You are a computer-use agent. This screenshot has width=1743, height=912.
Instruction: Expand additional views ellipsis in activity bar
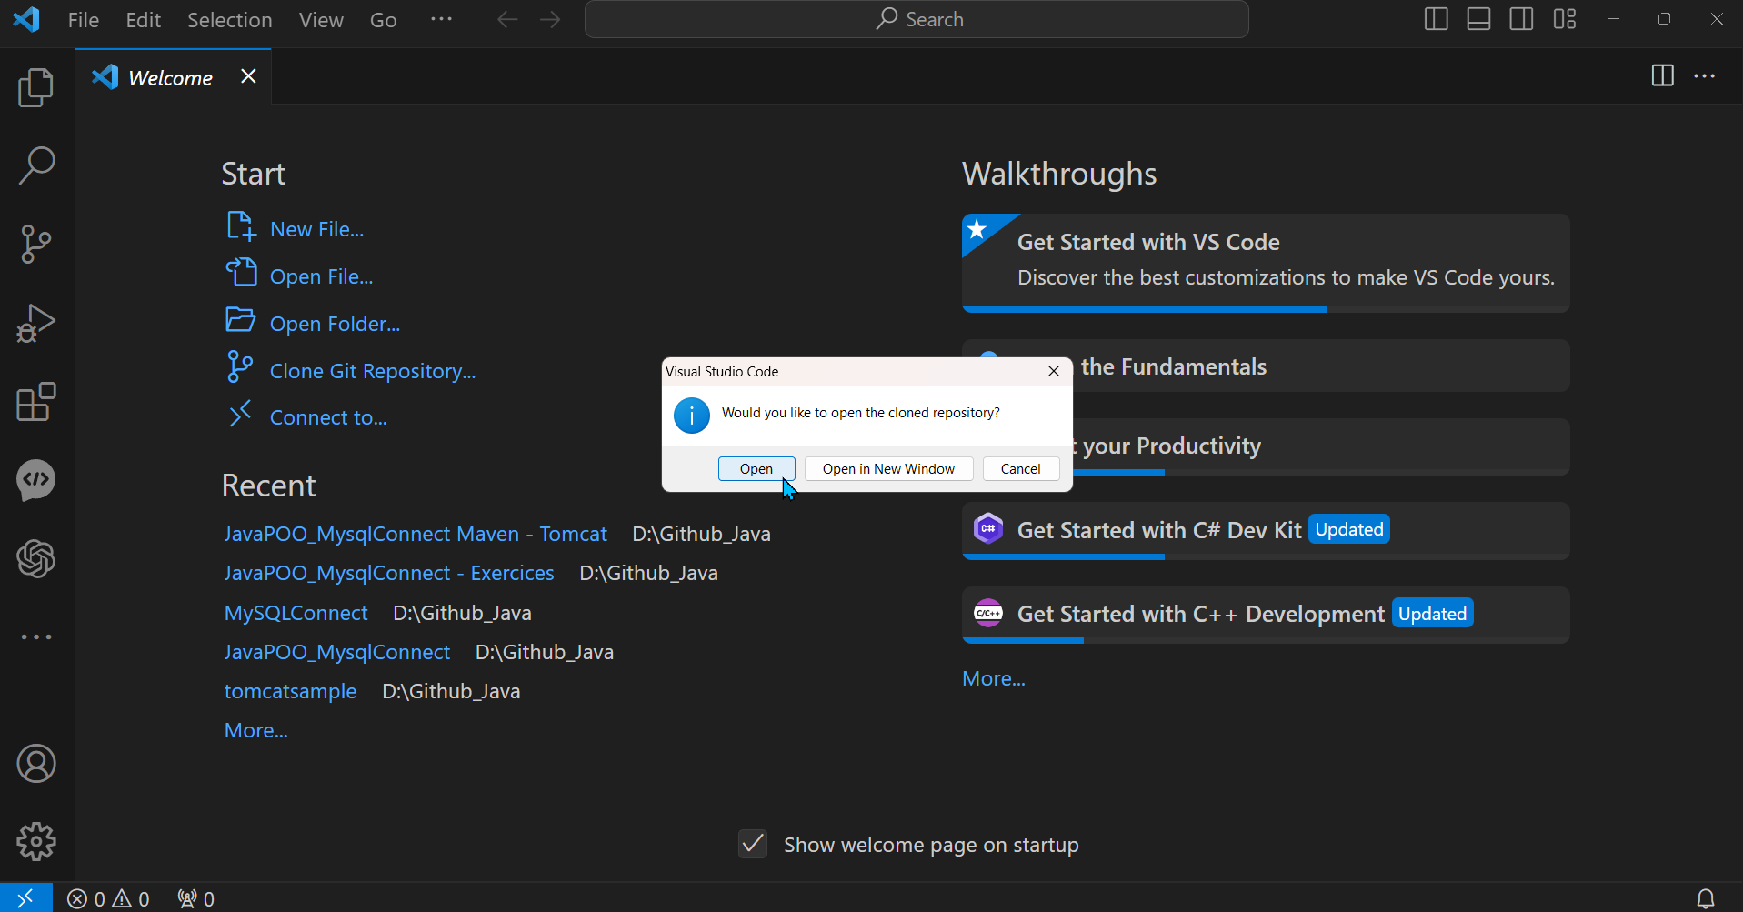click(x=36, y=637)
